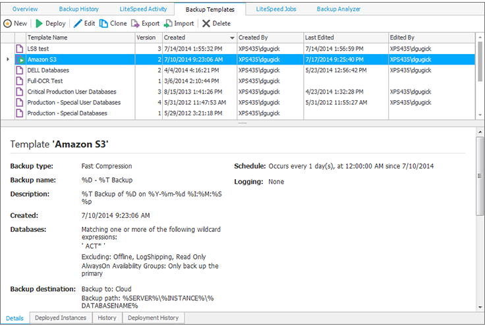Click the template list scroll up arrow
Viewport: 485px width, 326px height.
[x=480, y=38]
